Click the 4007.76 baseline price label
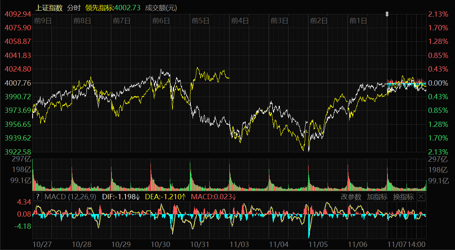The height and width of the screenshot is (250, 455). click(x=18, y=83)
